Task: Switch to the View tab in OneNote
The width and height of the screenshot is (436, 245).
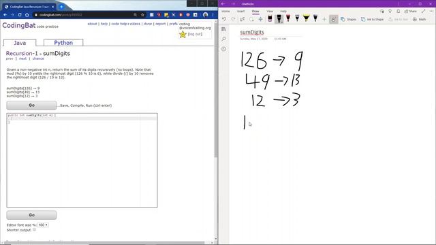Action: pyautogui.click(x=270, y=11)
